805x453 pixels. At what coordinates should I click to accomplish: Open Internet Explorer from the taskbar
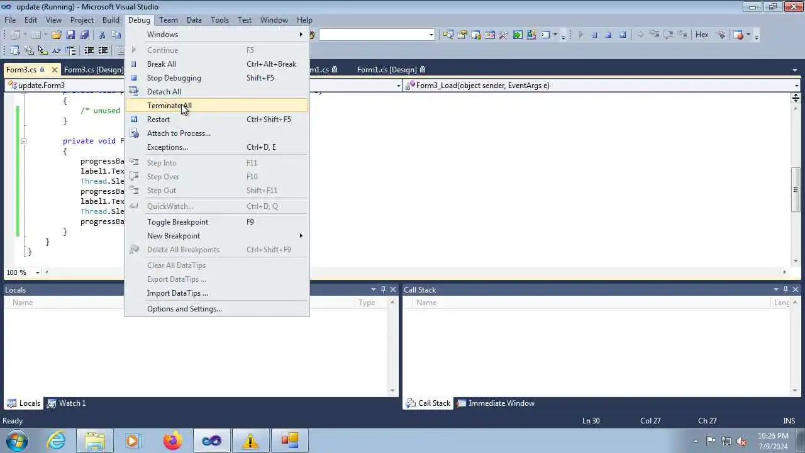pos(57,440)
